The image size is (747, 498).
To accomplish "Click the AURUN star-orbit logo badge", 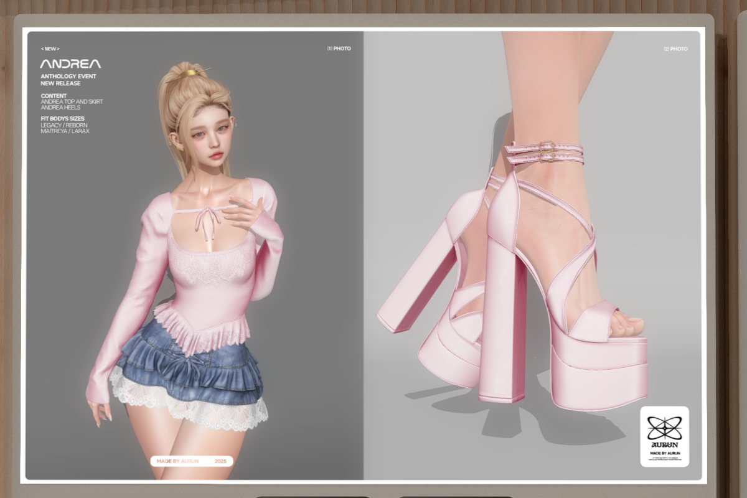I will tap(664, 436).
